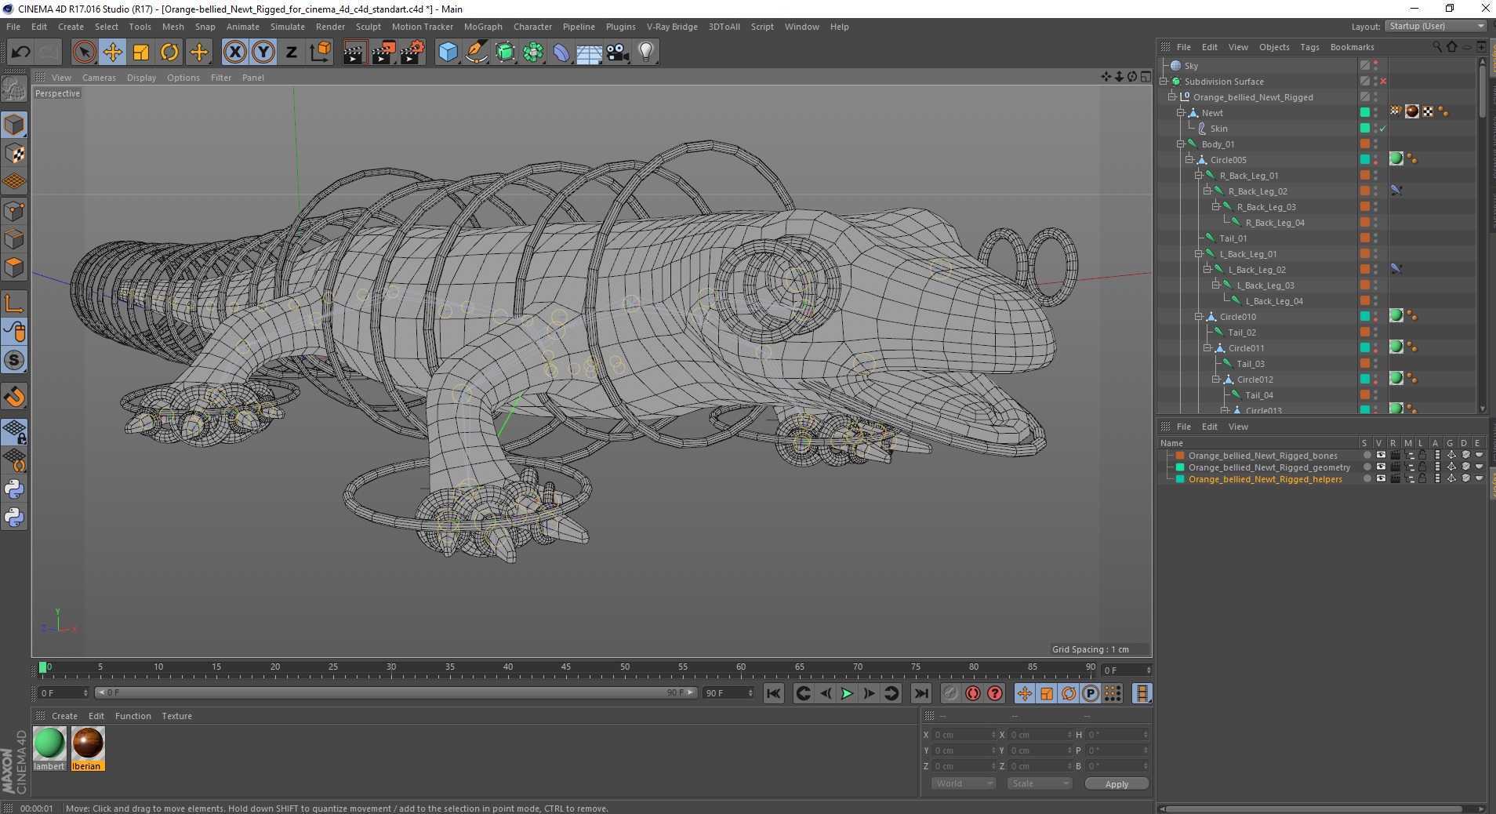Select the lambert material swatch
Viewport: 1496px width, 814px height.
point(49,749)
